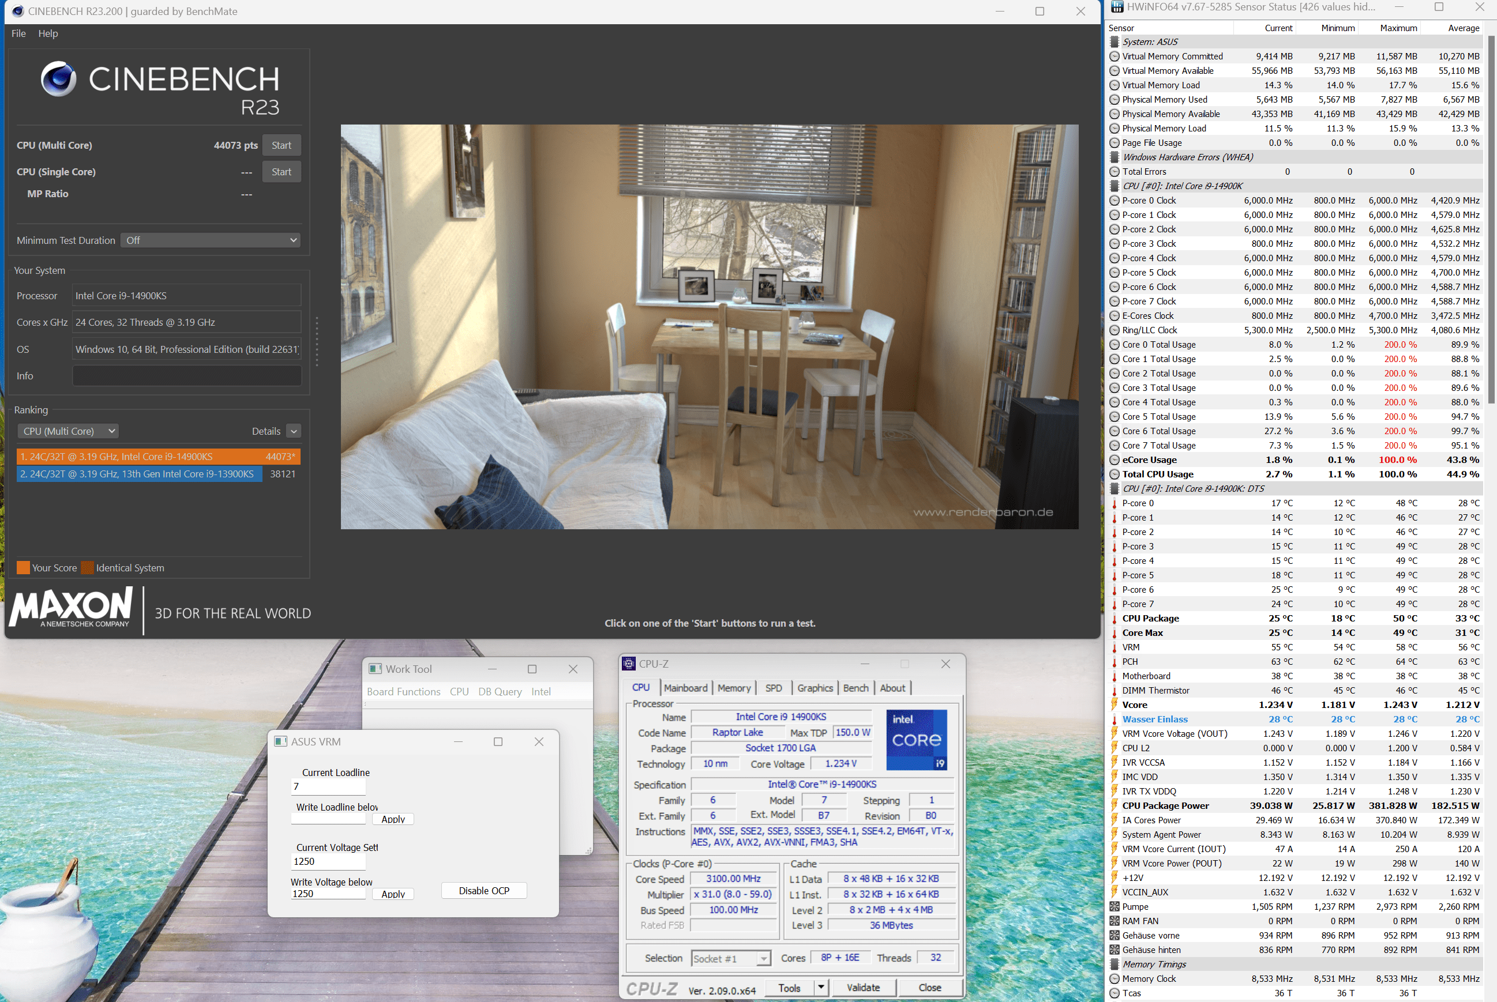Click the CPU-Z window title icon
The image size is (1497, 1002).
tap(629, 664)
